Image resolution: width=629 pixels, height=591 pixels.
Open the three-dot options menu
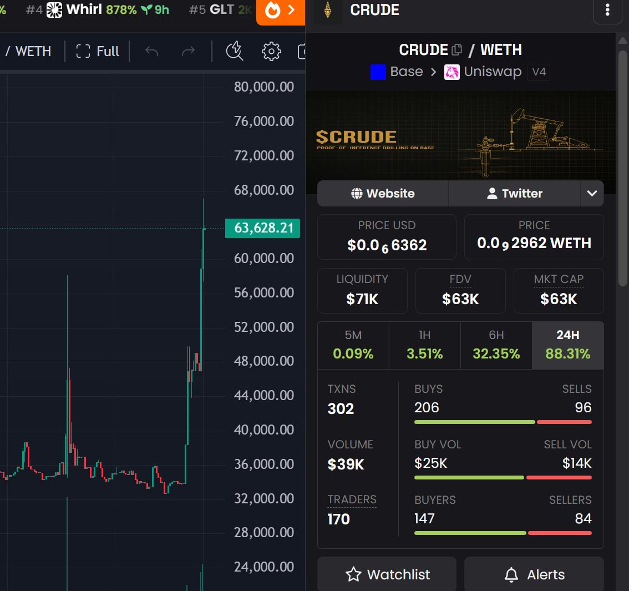[x=607, y=11]
